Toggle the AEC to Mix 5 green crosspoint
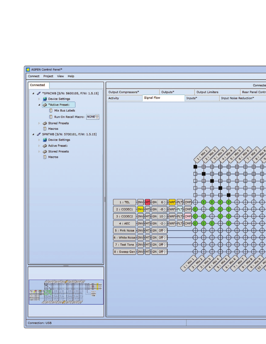The image size is (266, 344). click(229, 223)
